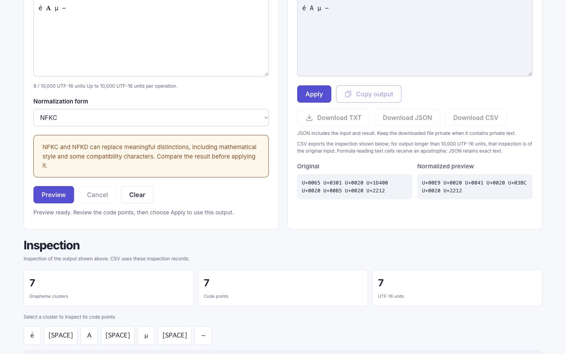566x354 pixels.
Task: Select the µ grapheme cluster chip
Action: (x=146, y=336)
